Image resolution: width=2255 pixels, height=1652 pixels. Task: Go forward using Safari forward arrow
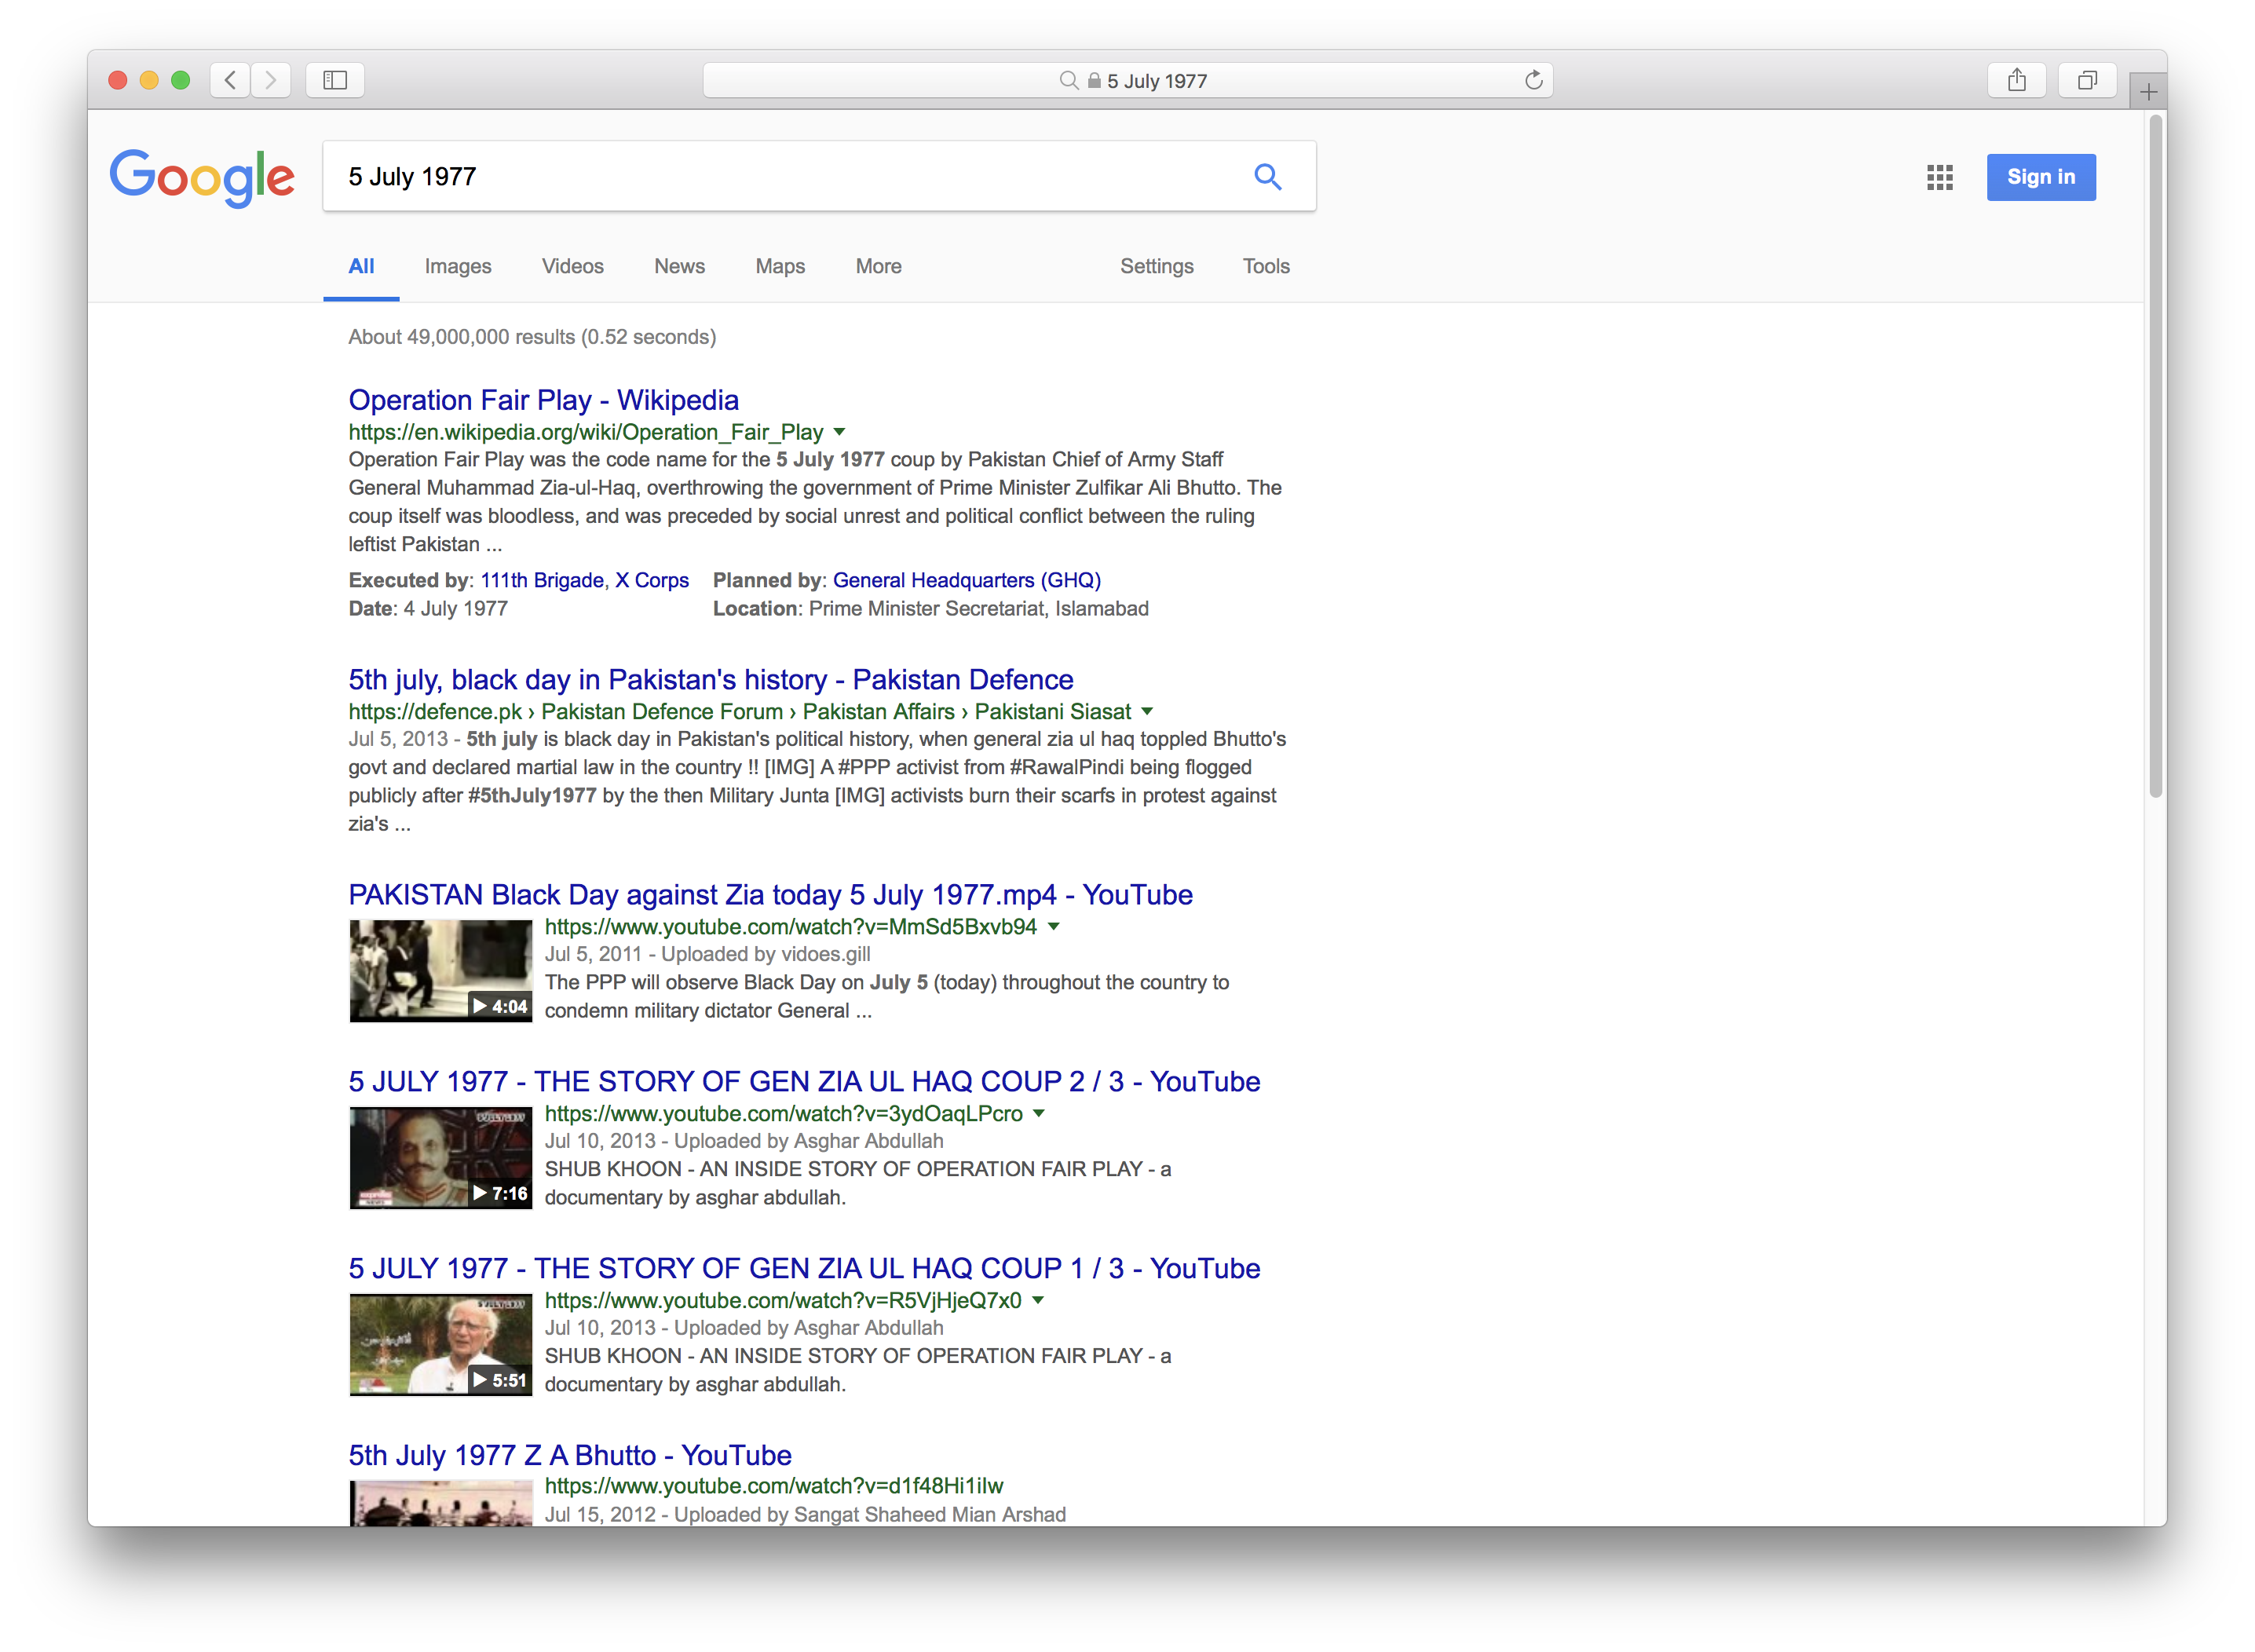coord(271,80)
